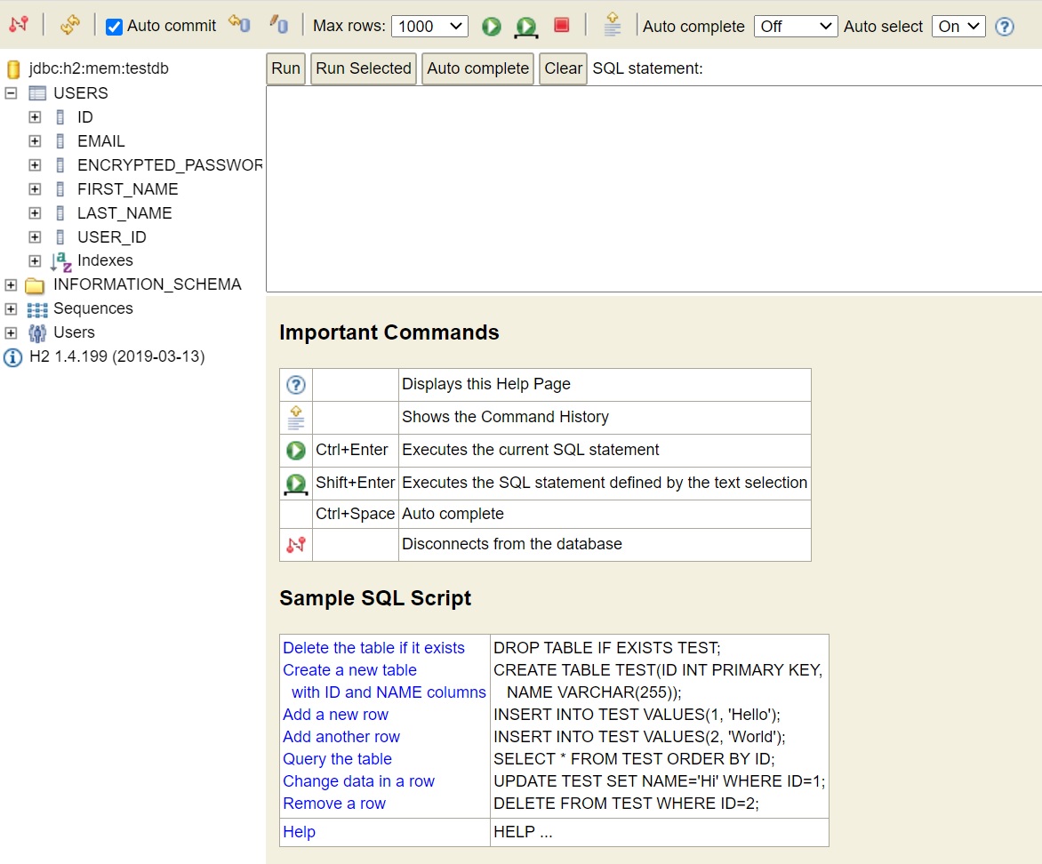Open the Auto select dropdown
Screen dimensions: 1042x864
click(958, 27)
